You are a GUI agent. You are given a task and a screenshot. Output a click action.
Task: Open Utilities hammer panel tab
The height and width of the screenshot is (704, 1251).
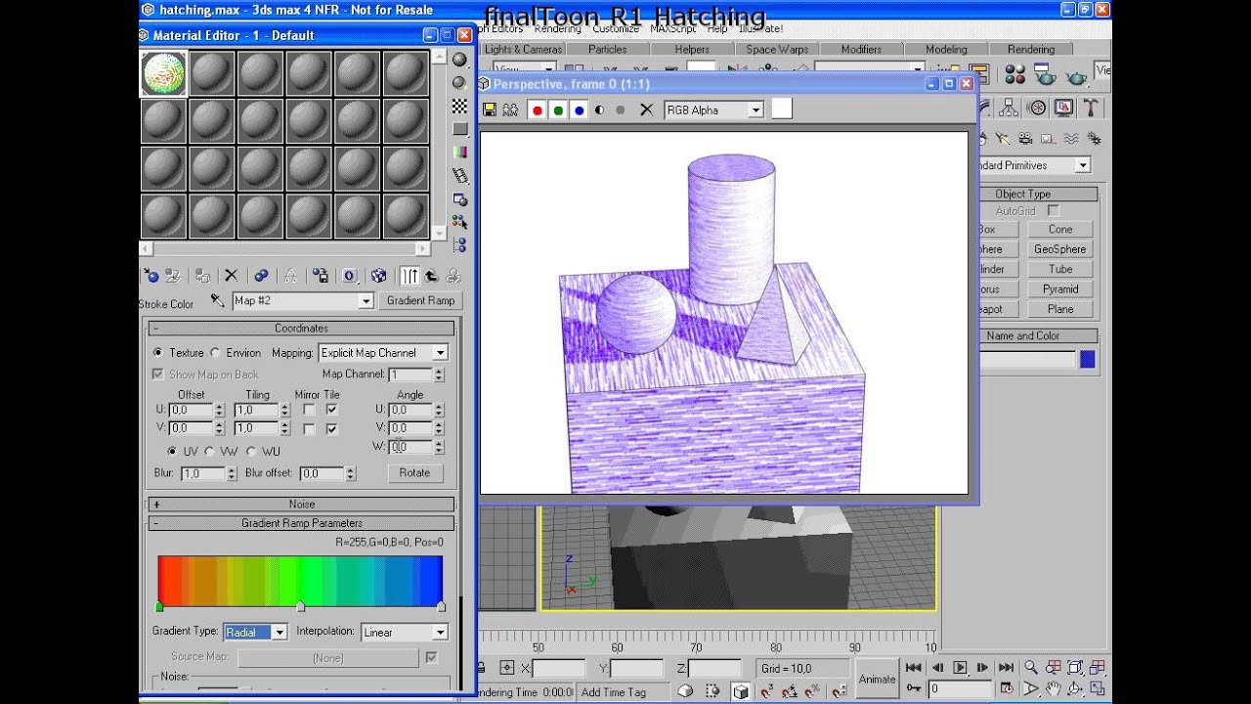point(1091,108)
